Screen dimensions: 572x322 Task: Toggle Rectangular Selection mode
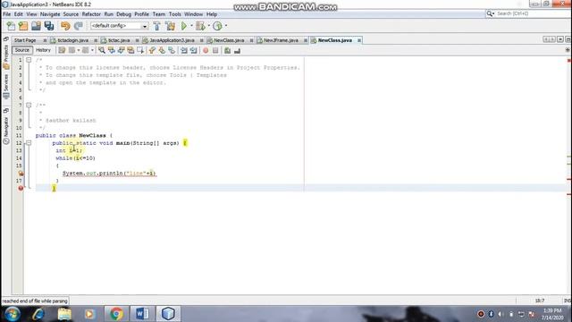(x=140, y=50)
